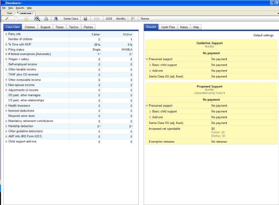279x205 pixels.
Task: Click the family icon left of Santa Clara
Action: point(56,19)
